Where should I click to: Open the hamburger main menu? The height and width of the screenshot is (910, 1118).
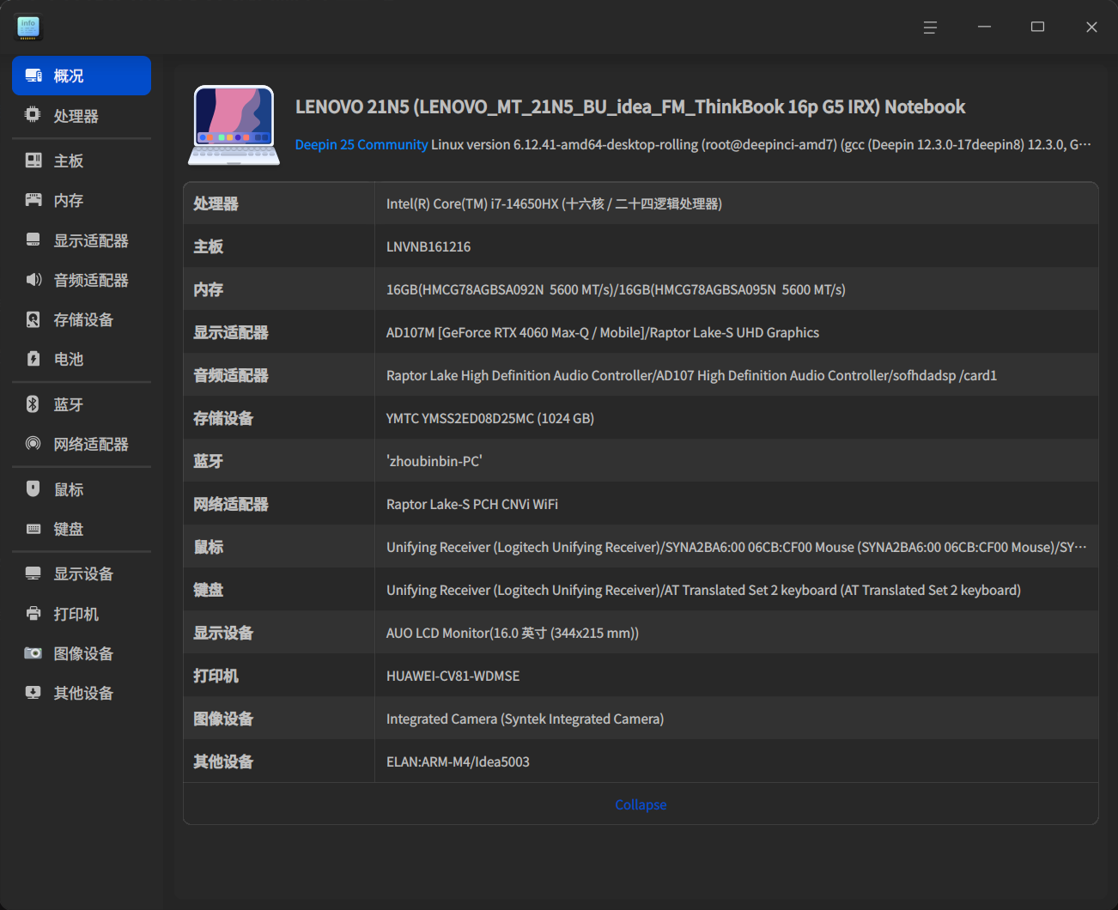pos(930,27)
